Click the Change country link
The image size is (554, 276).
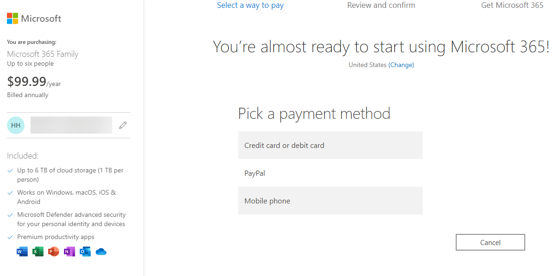click(401, 65)
